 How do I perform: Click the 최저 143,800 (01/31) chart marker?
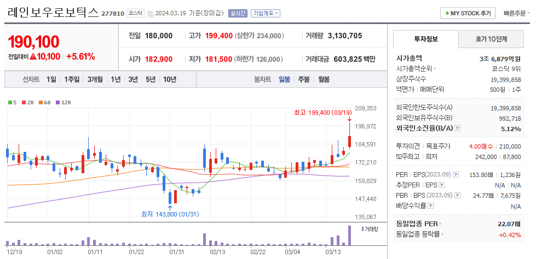(x=170, y=214)
